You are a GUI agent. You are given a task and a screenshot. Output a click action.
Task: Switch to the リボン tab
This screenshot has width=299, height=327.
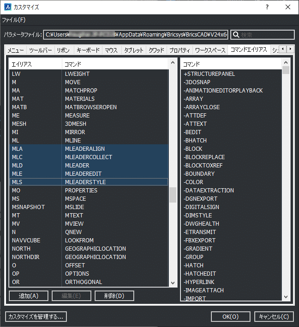64,50
